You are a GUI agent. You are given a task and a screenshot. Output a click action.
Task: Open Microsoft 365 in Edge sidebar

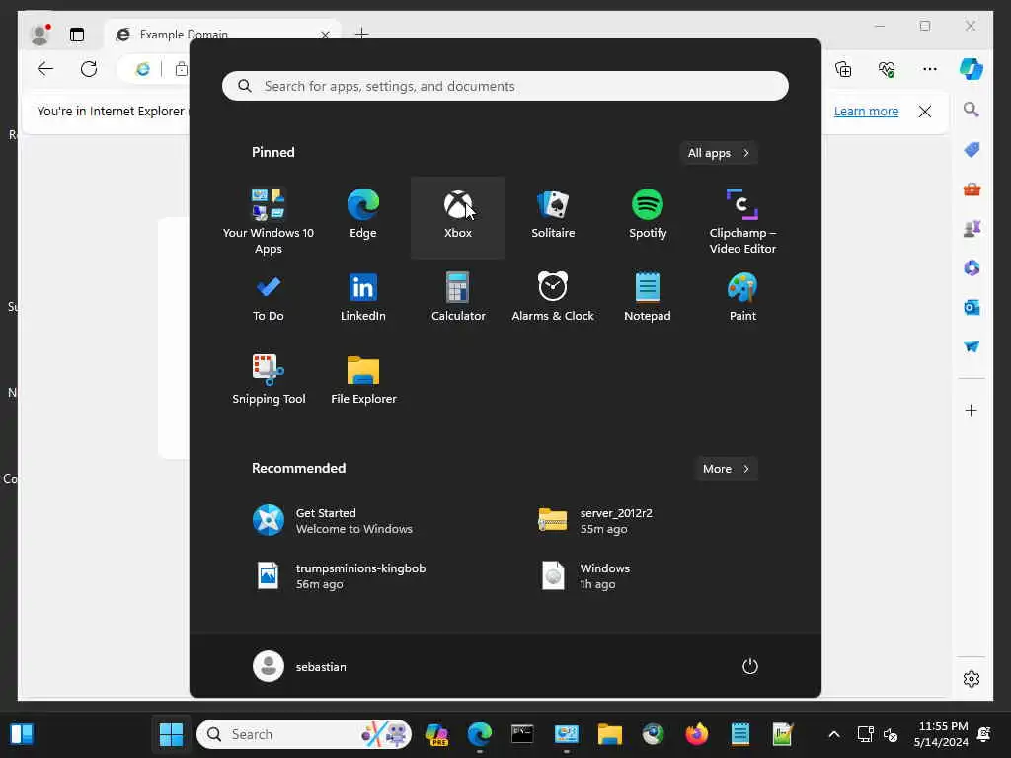point(972,267)
